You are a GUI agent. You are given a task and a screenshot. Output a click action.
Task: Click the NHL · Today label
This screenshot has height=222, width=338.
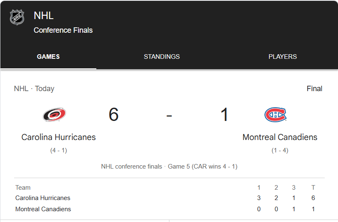pos(34,88)
